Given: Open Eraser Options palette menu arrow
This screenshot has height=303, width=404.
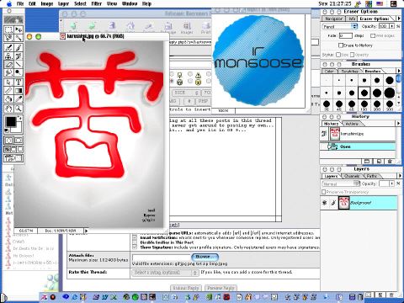Looking at the screenshot, I should pyautogui.click(x=399, y=19).
